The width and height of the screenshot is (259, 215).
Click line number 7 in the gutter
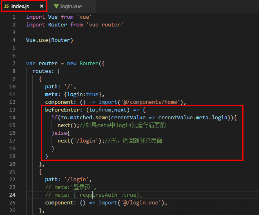[14, 64]
